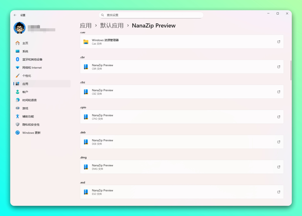This screenshot has height=216, width=302.
Task: Change default app for .cab files
Action: [182, 42]
